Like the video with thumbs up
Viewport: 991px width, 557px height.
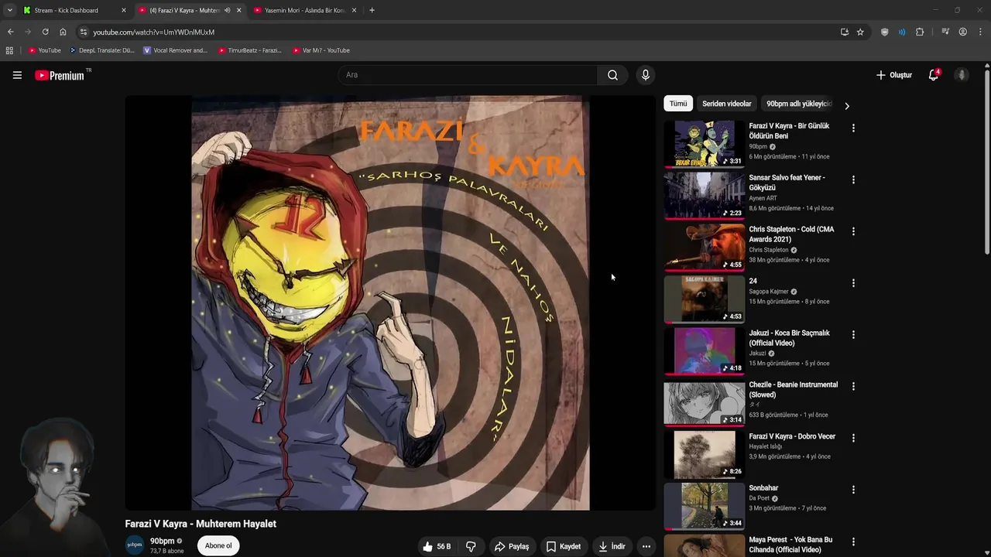point(437,546)
